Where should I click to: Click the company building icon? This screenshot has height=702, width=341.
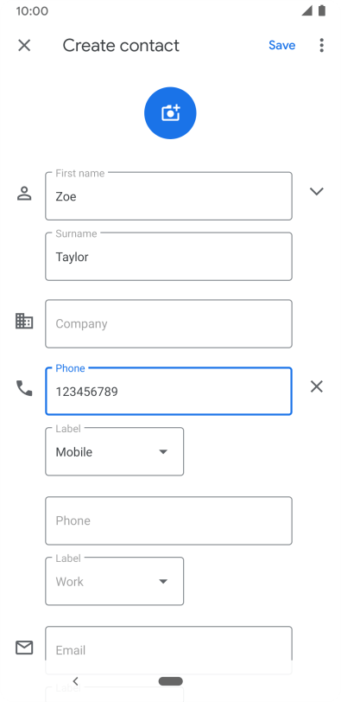coord(24,321)
